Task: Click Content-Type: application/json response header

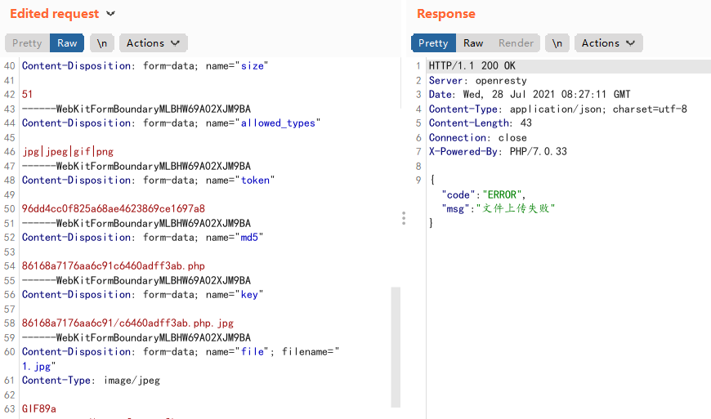Action: click(557, 109)
